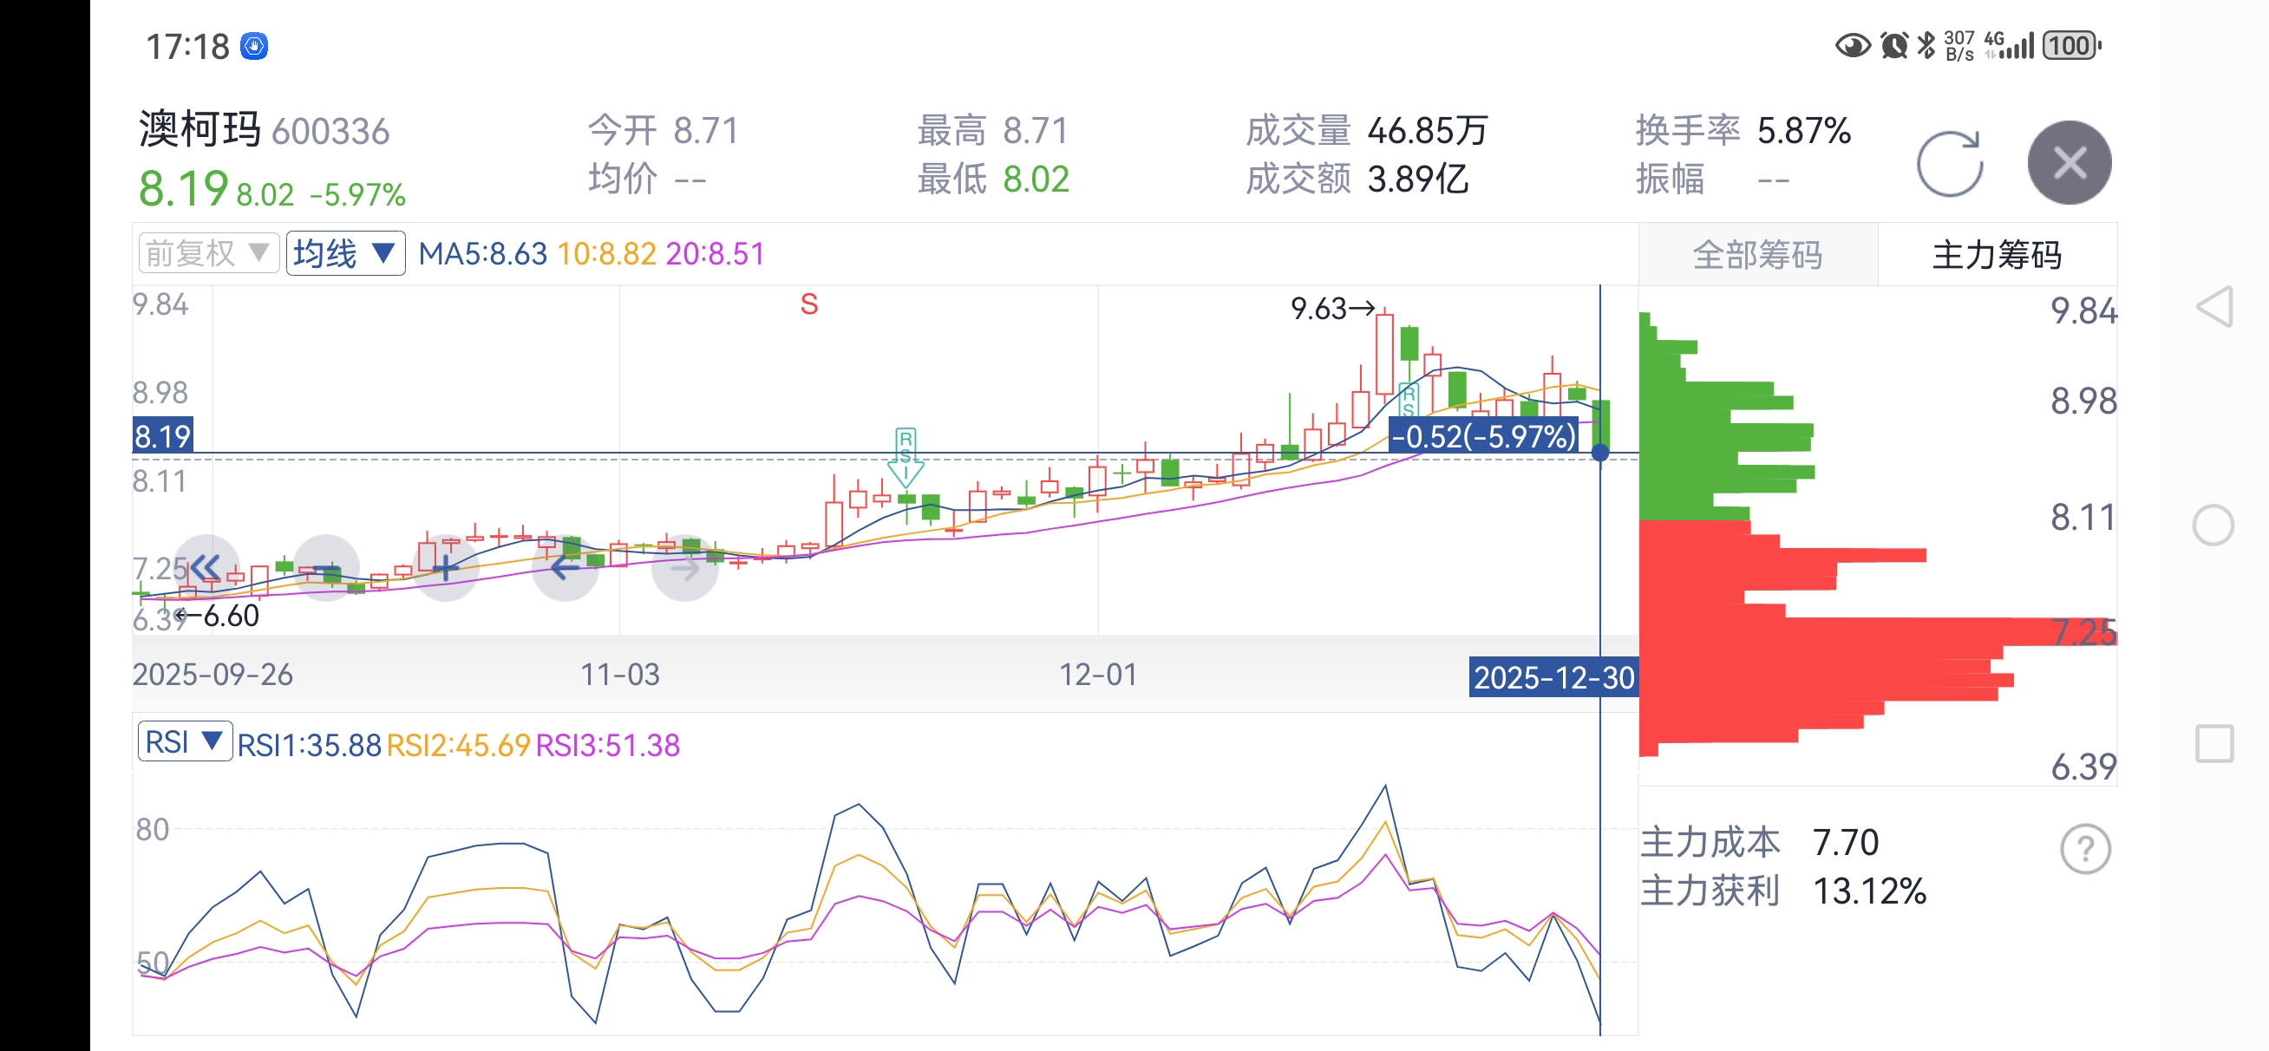Zoom in chart with plus button
The image size is (2269, 1051).
(446, 567)
